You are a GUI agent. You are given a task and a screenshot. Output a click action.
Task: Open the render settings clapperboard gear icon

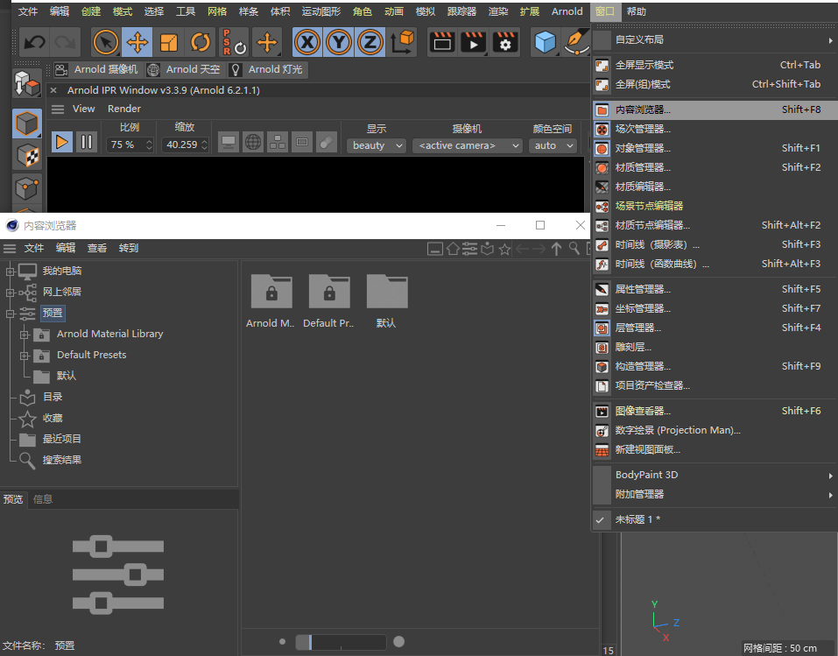[x=505, y=42]
